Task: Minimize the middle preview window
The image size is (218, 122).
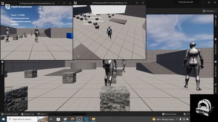Action: coord(131,3)
